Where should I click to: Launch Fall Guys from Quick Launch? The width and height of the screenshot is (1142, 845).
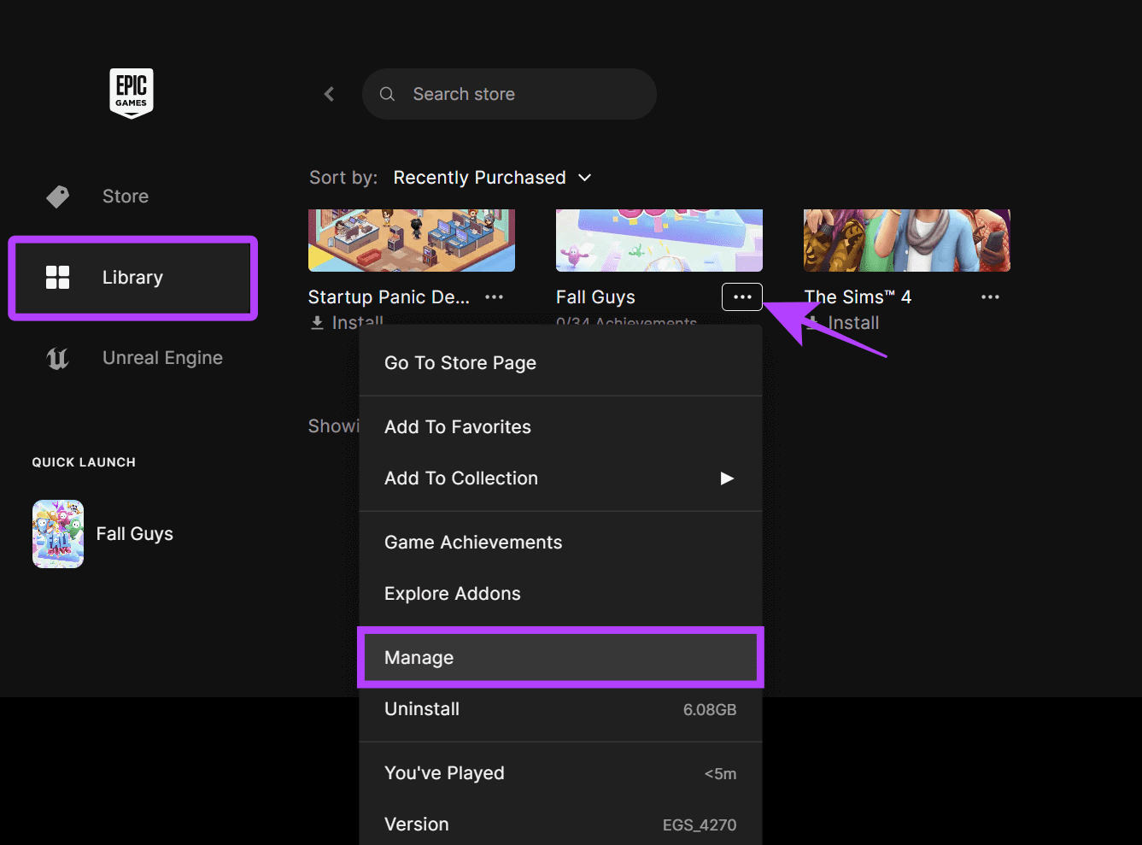(x=103, y=534)
